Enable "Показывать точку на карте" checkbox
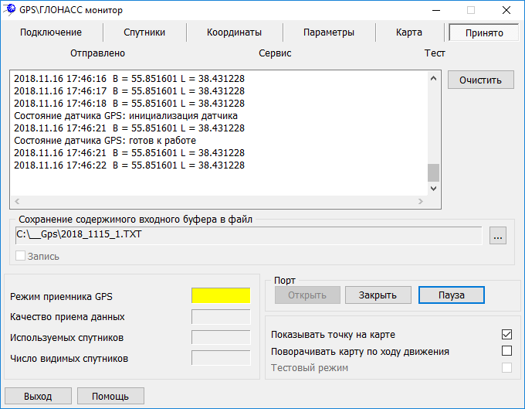The width and height of the screenshot is (525, 409). [x=506, y=335]
